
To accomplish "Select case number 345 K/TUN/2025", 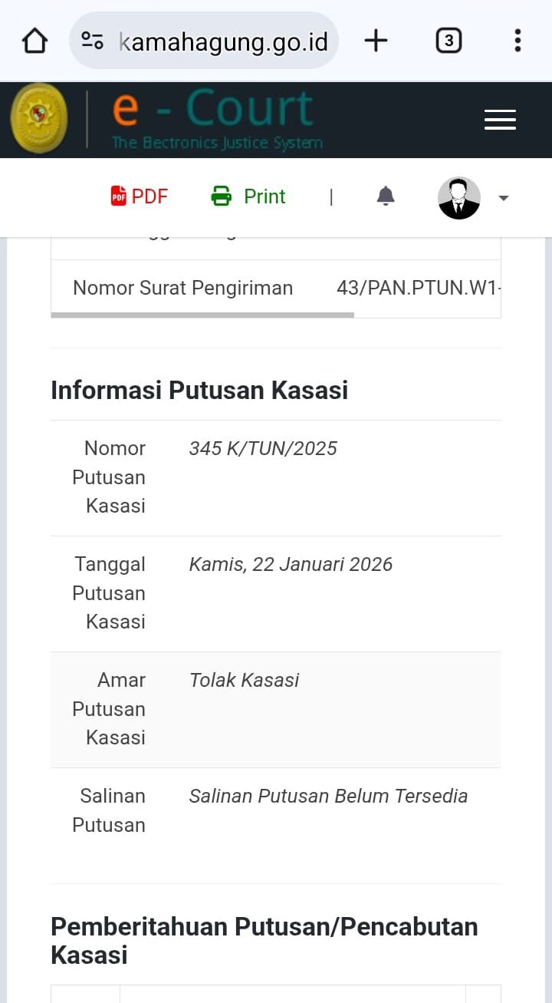I will 263,448.
